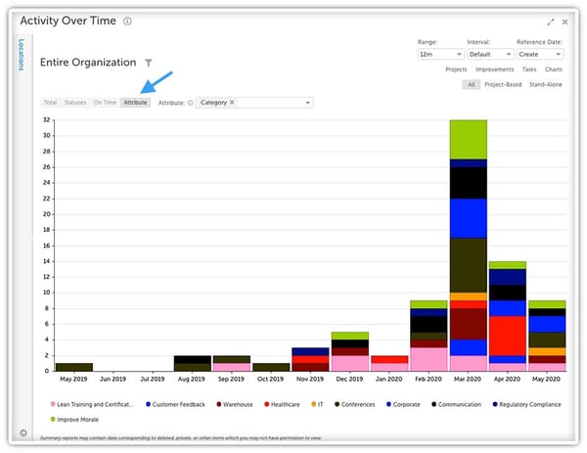Expand the report to full screen
587x453 pixels.
550,23
